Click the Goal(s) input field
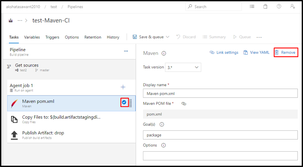 pos(220,135)
